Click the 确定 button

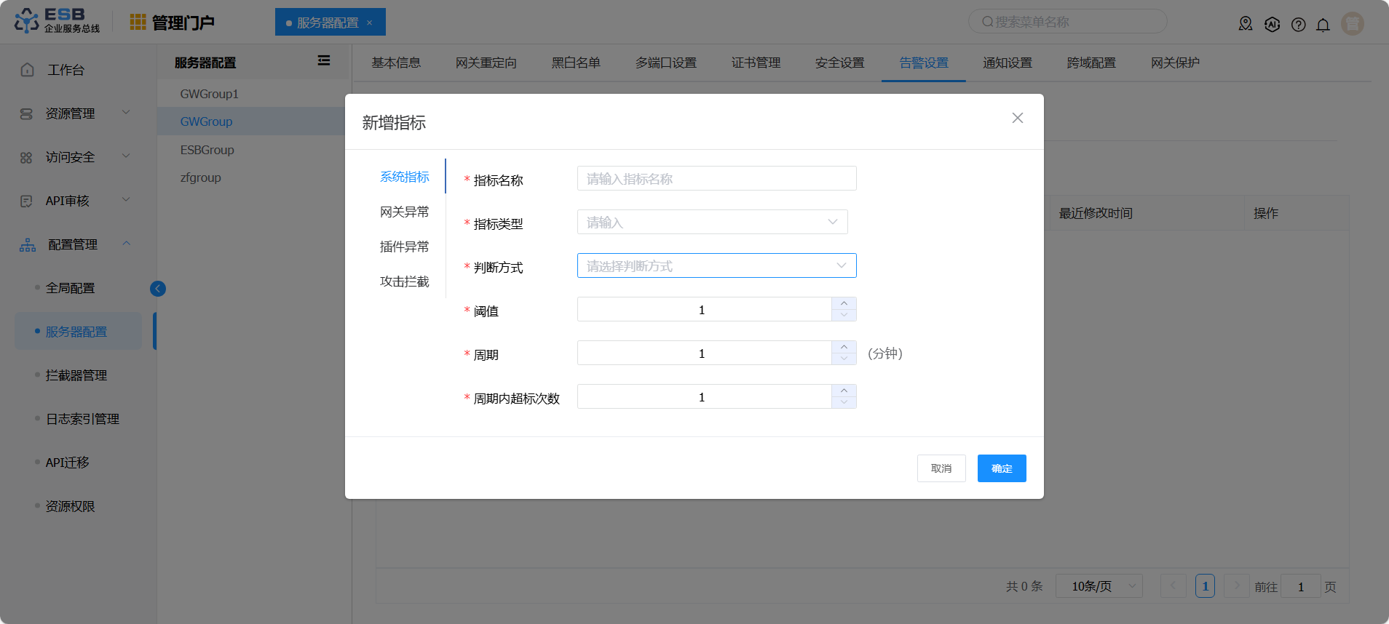[1001, 468]
